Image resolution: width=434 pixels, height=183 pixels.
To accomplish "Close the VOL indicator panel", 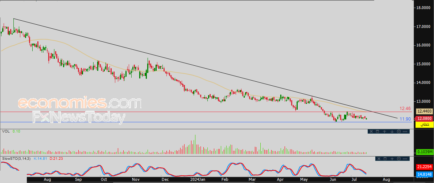I will [371, 131].
